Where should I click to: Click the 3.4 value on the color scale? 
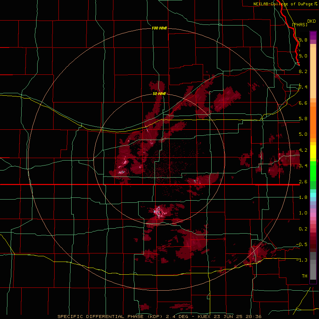point(303,166)
